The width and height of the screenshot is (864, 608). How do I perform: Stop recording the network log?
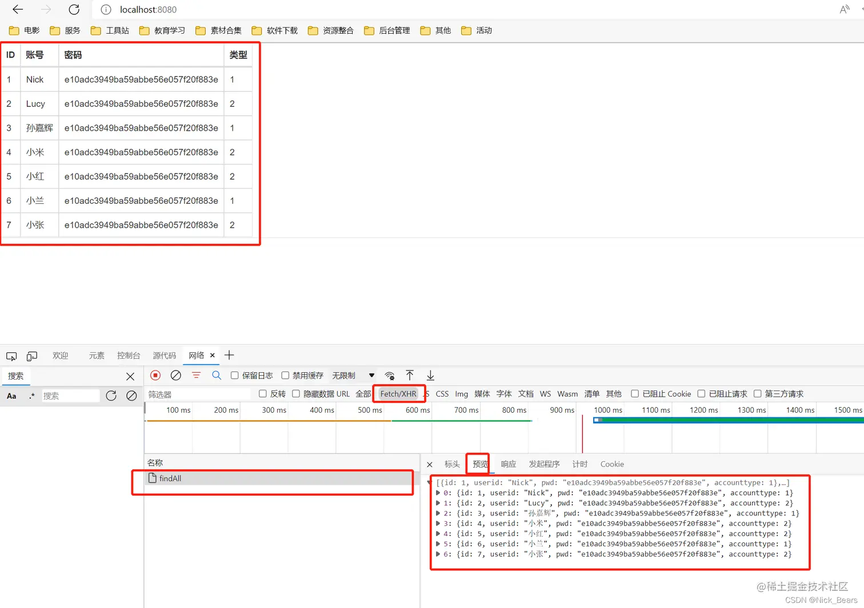(155, 375)
